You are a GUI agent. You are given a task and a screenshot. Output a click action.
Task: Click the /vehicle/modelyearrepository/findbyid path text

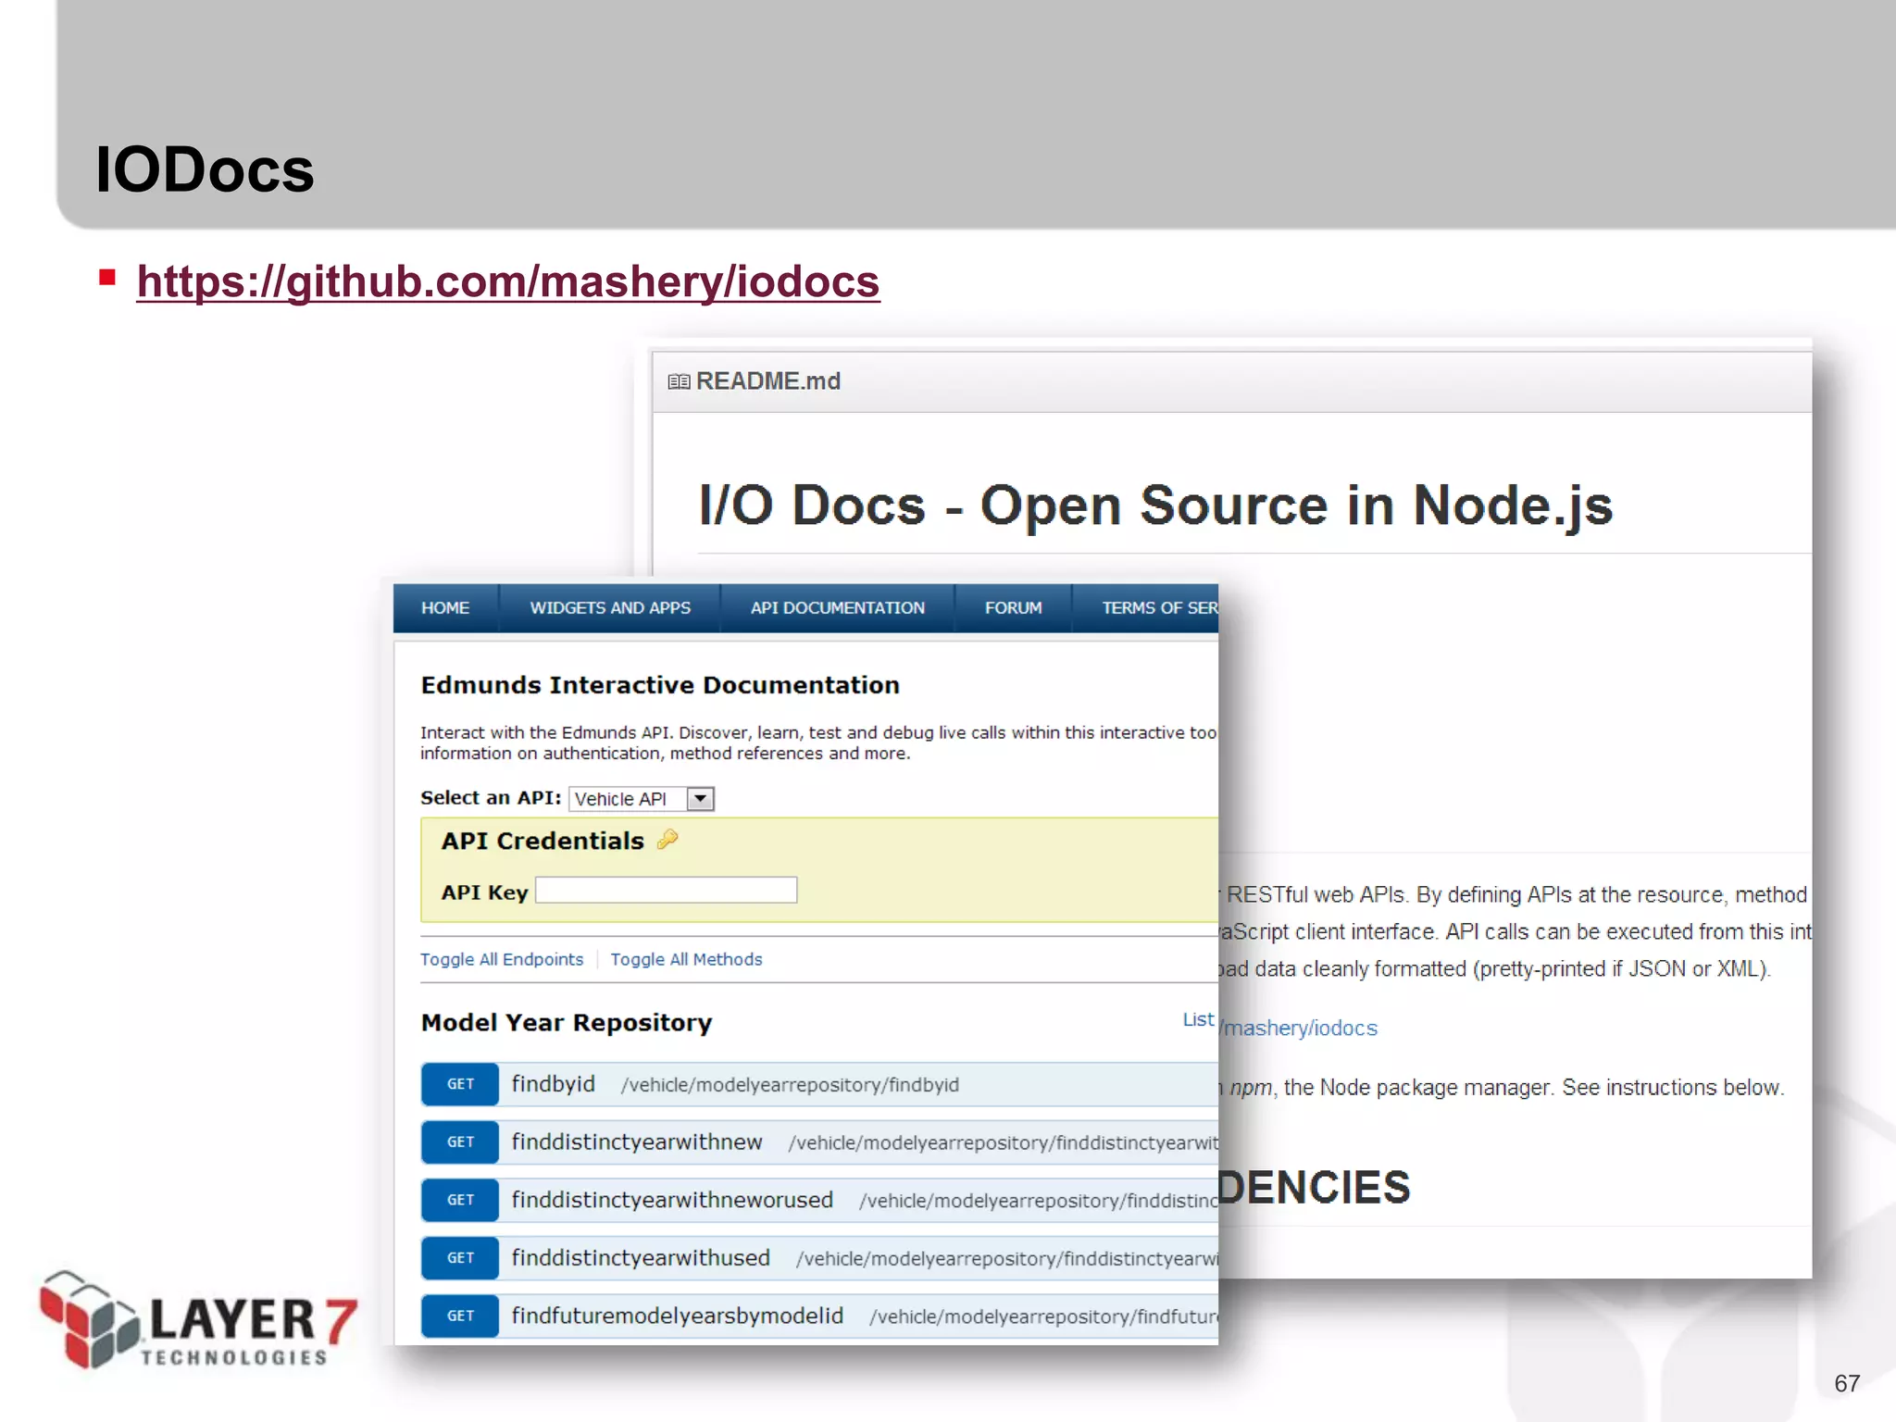click(790, 1085)
